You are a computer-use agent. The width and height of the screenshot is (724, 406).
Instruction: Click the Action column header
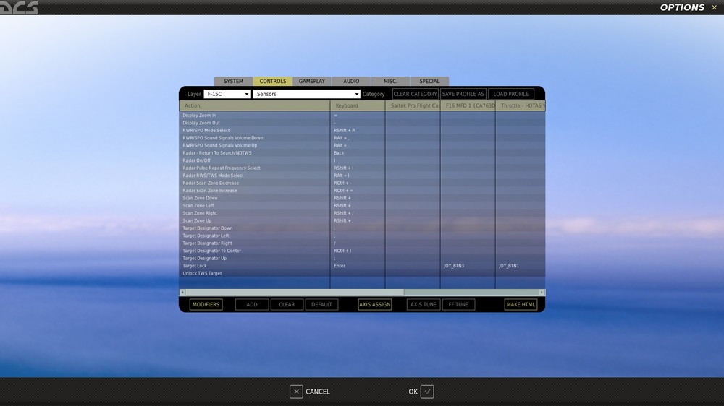(x=254, y=105)
